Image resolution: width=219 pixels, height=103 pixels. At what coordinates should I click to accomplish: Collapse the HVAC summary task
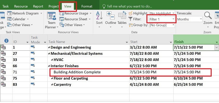[x=52, y=60]
